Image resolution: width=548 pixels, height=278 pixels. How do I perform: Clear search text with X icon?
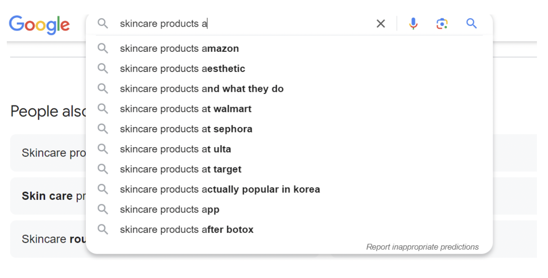tap(381, 24)
